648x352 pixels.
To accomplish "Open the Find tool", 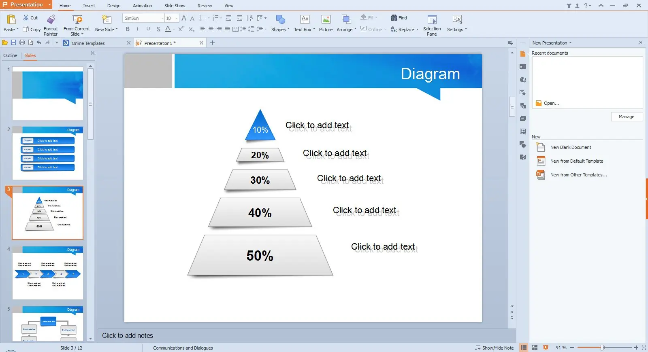I will [399, 18].
